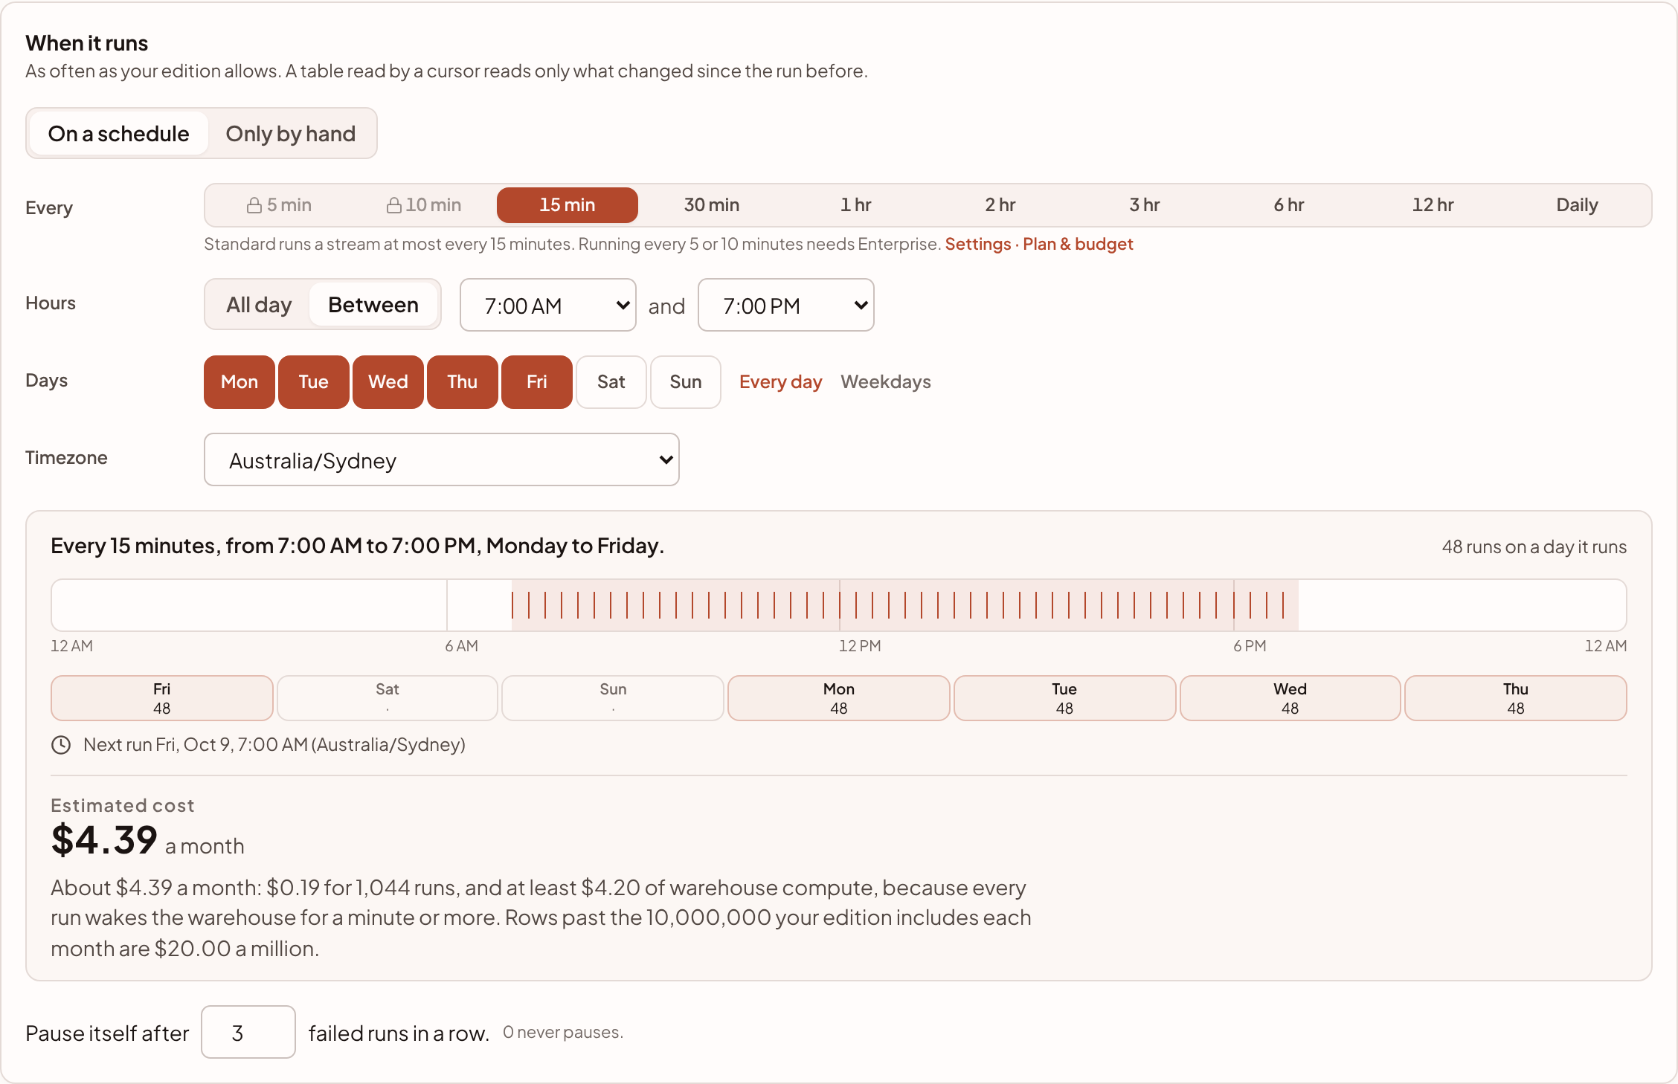Viewport: 1678px width, 1084px height.
Task: Click the $4.39 estimated cost figure
Action: (104, 841)
